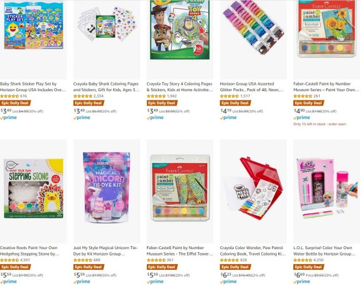Click the $6.69 price of L.O.L. water bottle
This screenshot has height=287, width=361.
[299, 275]
